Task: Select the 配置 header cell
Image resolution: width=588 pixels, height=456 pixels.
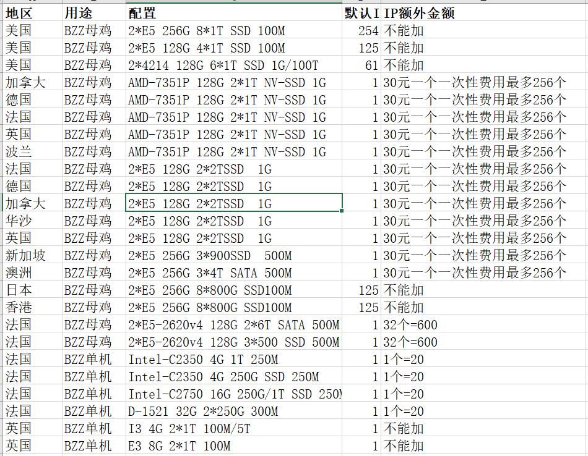Action: (233, 13)
